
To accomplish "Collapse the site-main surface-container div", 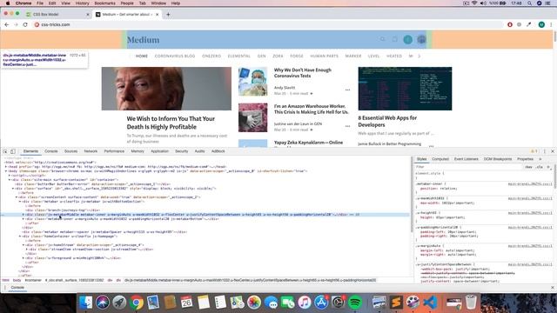I will (x=10, y=180).
